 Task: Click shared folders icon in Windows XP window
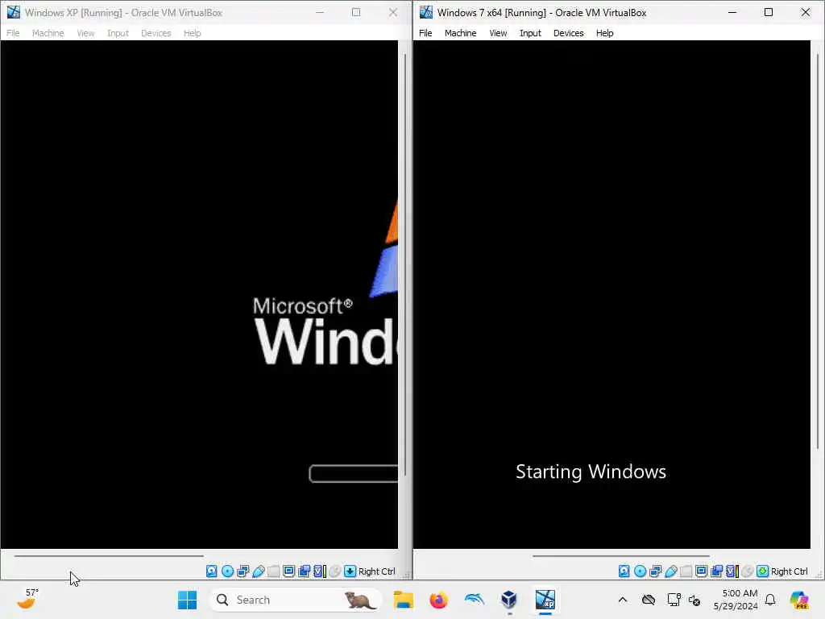click(x=274, y=571)
